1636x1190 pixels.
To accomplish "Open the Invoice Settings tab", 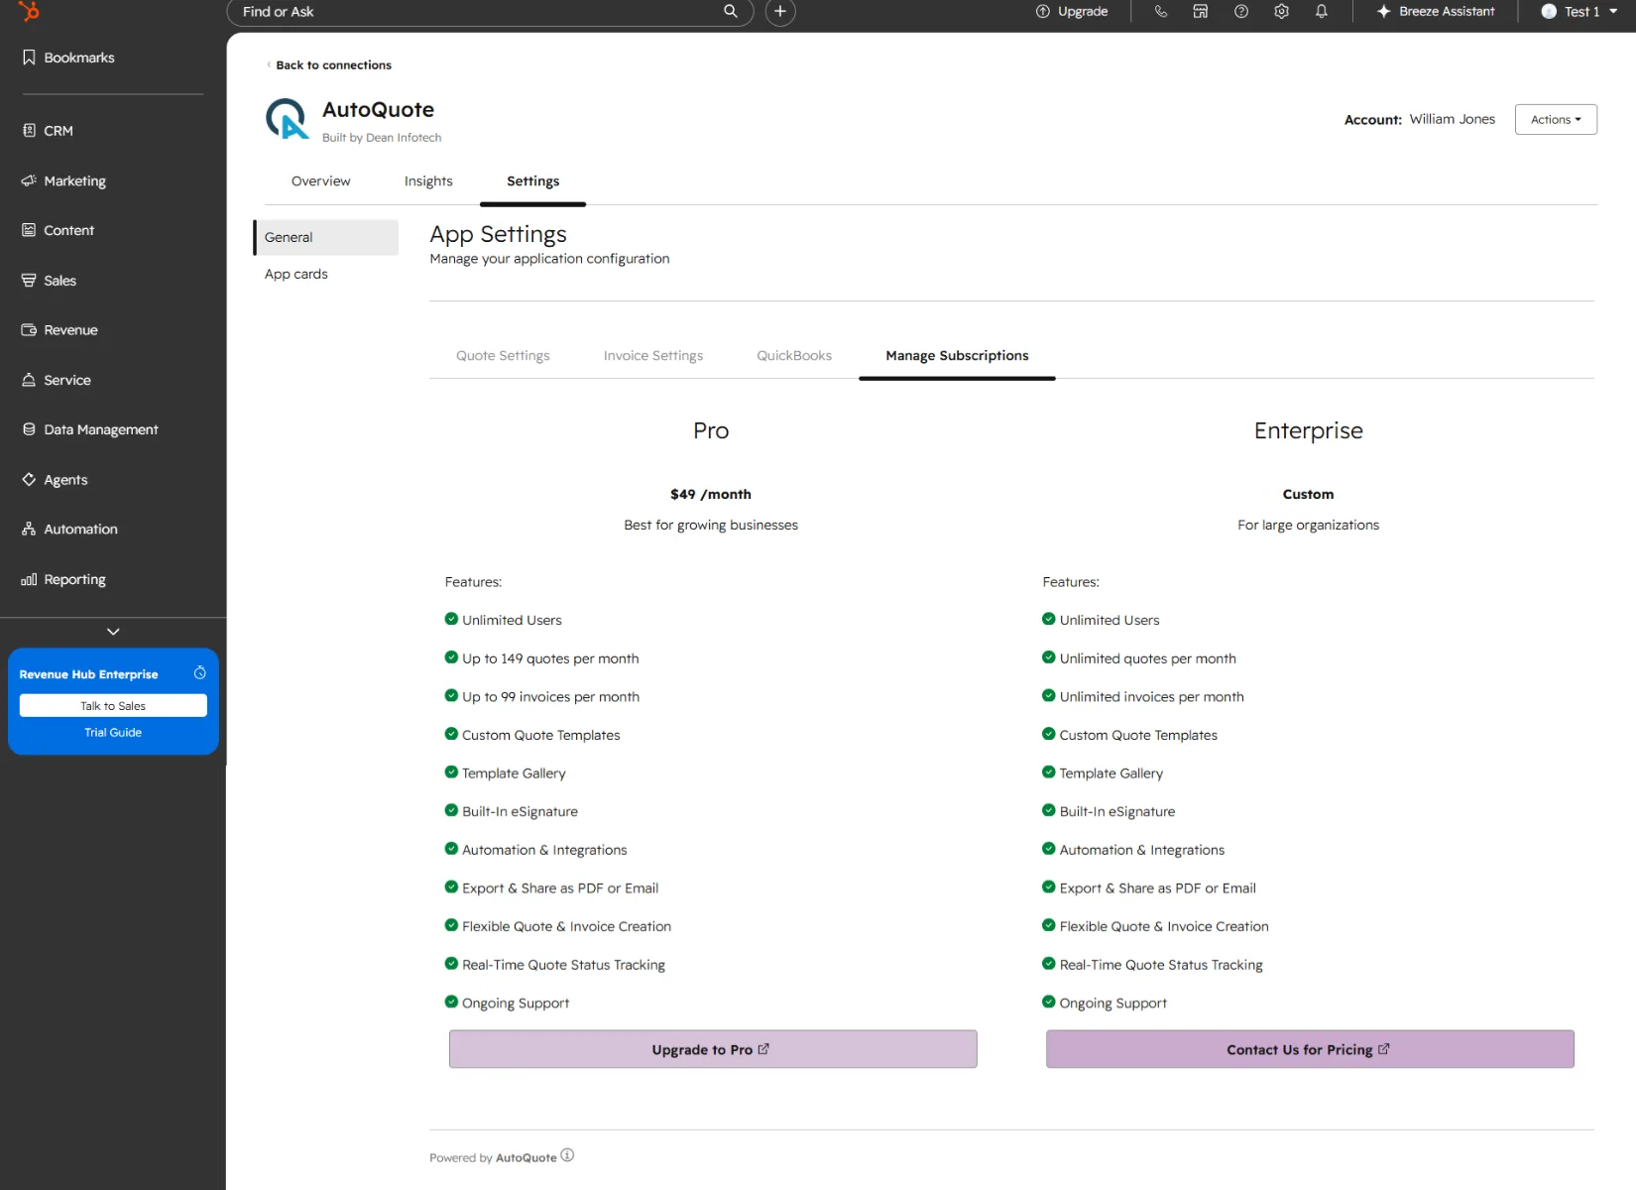I will coord(653,356).
